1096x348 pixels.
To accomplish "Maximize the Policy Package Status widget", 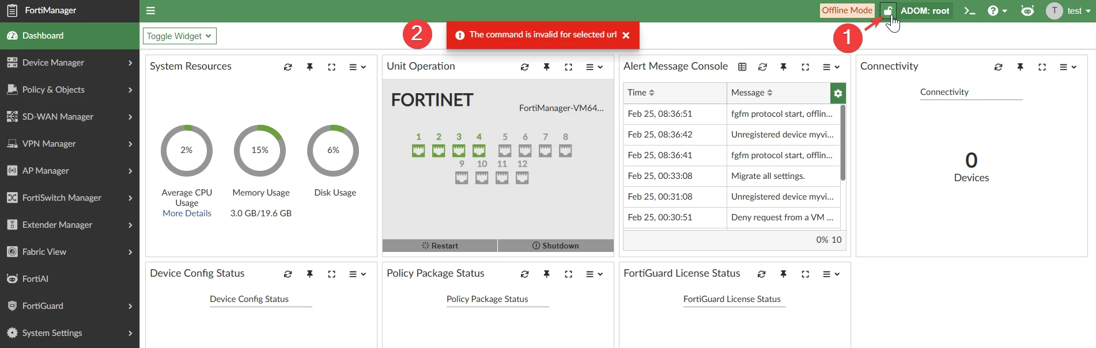I will pos(568,274).
